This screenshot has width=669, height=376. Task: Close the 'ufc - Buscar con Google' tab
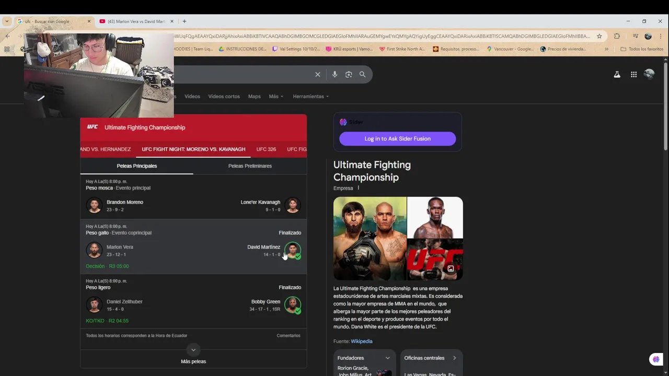(x=89, y=21)
